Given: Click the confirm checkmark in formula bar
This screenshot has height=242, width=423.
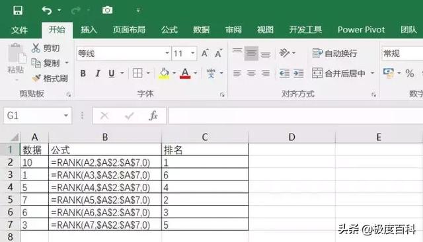Looking at the screenshot, I should pyautogui.click(x=130, y=116).
